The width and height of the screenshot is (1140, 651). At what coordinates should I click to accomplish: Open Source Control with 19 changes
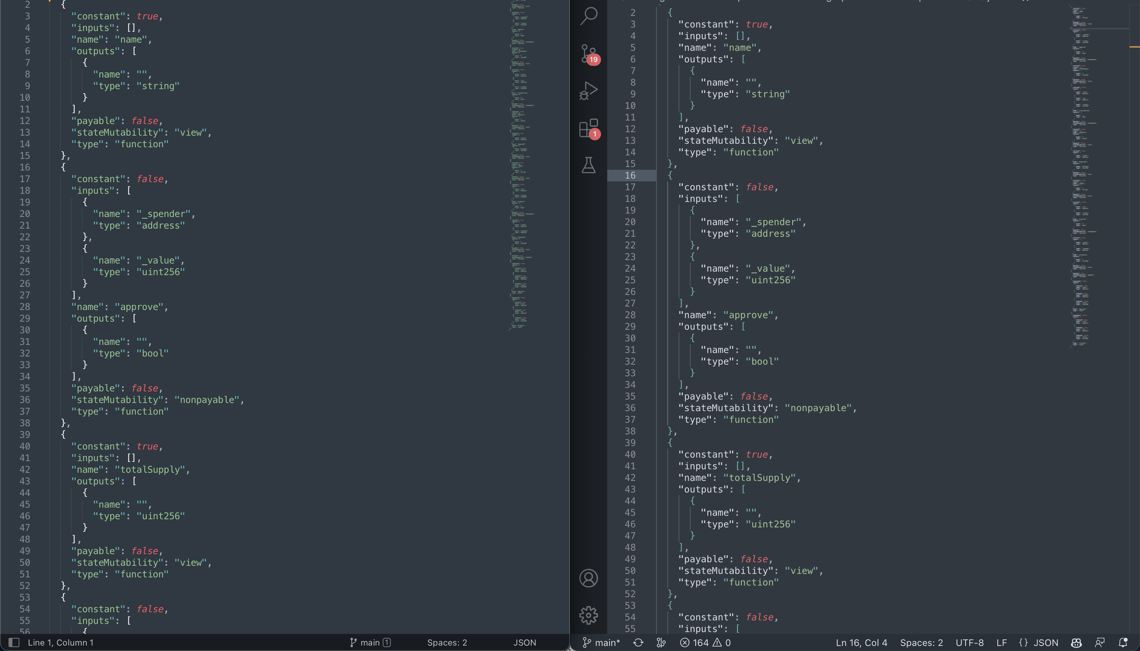588,53
